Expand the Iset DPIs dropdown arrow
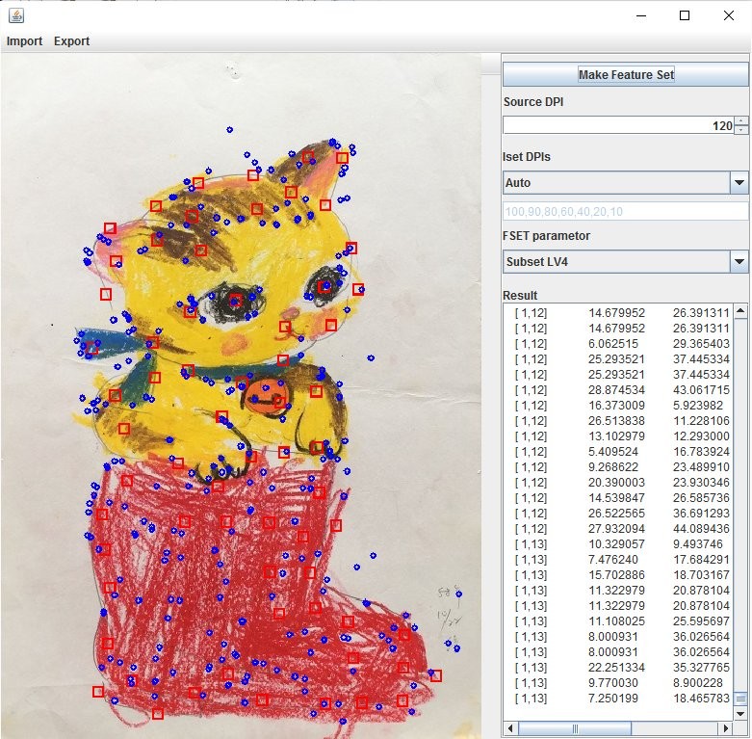The height and width of the screenshot is (739, 752). [x=739, y=183]
